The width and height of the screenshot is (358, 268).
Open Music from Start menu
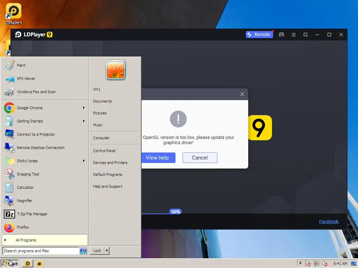115,125
